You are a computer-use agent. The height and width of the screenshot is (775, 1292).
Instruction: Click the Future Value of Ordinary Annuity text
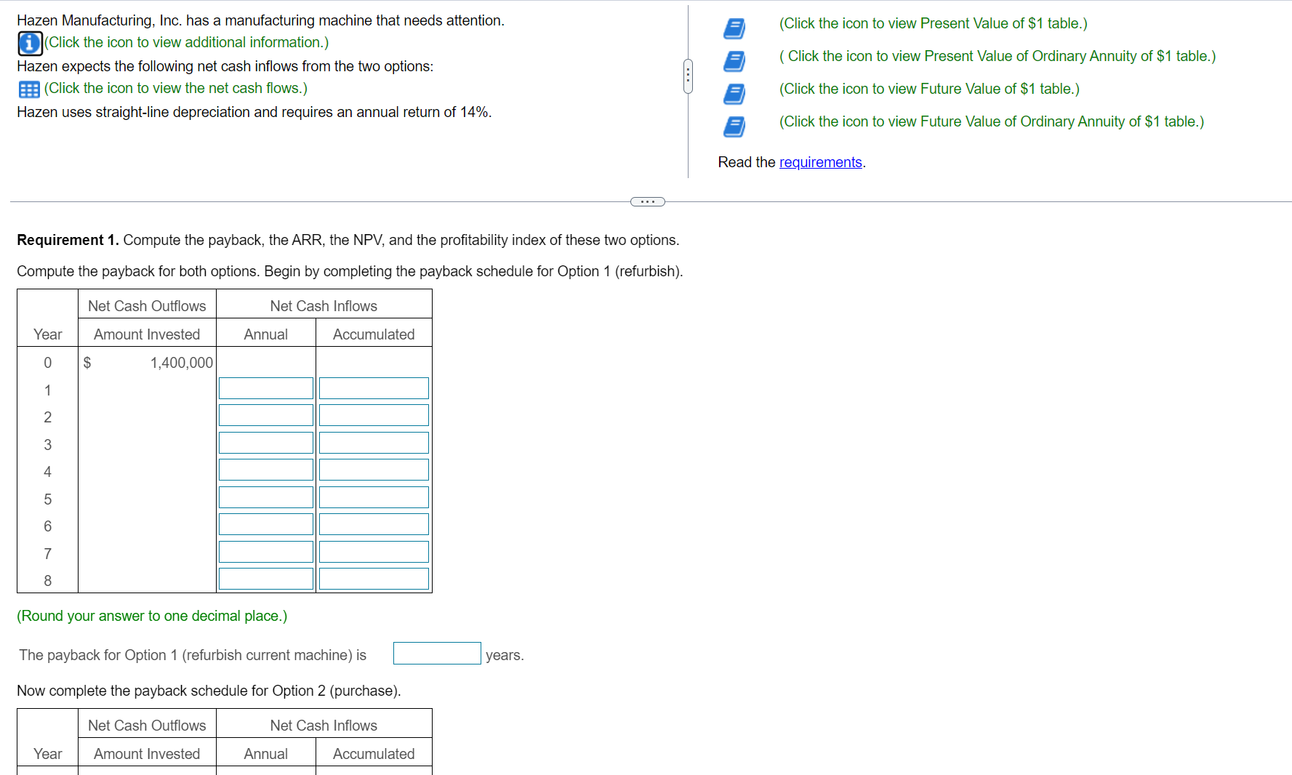click(x=992, y=121)
